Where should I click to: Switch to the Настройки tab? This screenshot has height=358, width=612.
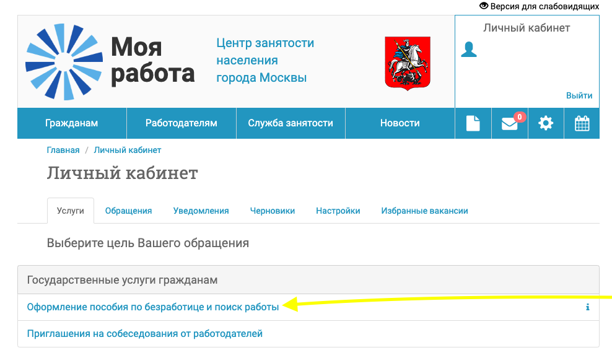point(338,211)
